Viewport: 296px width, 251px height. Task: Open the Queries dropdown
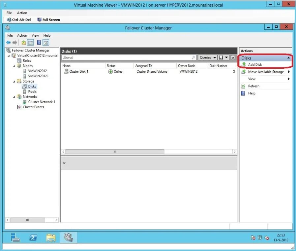click(x=208, y=57)
